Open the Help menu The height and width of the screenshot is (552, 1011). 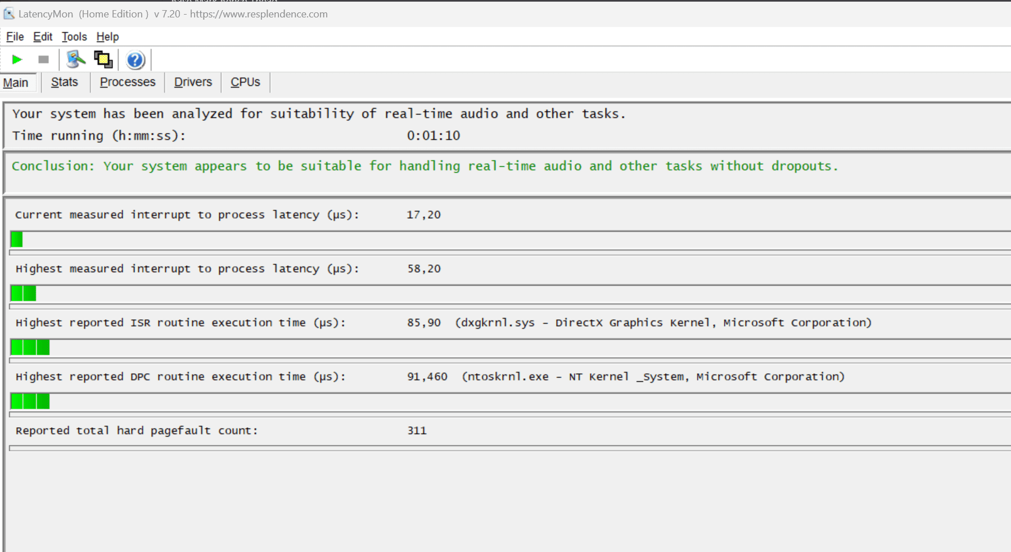coord(107,37)
